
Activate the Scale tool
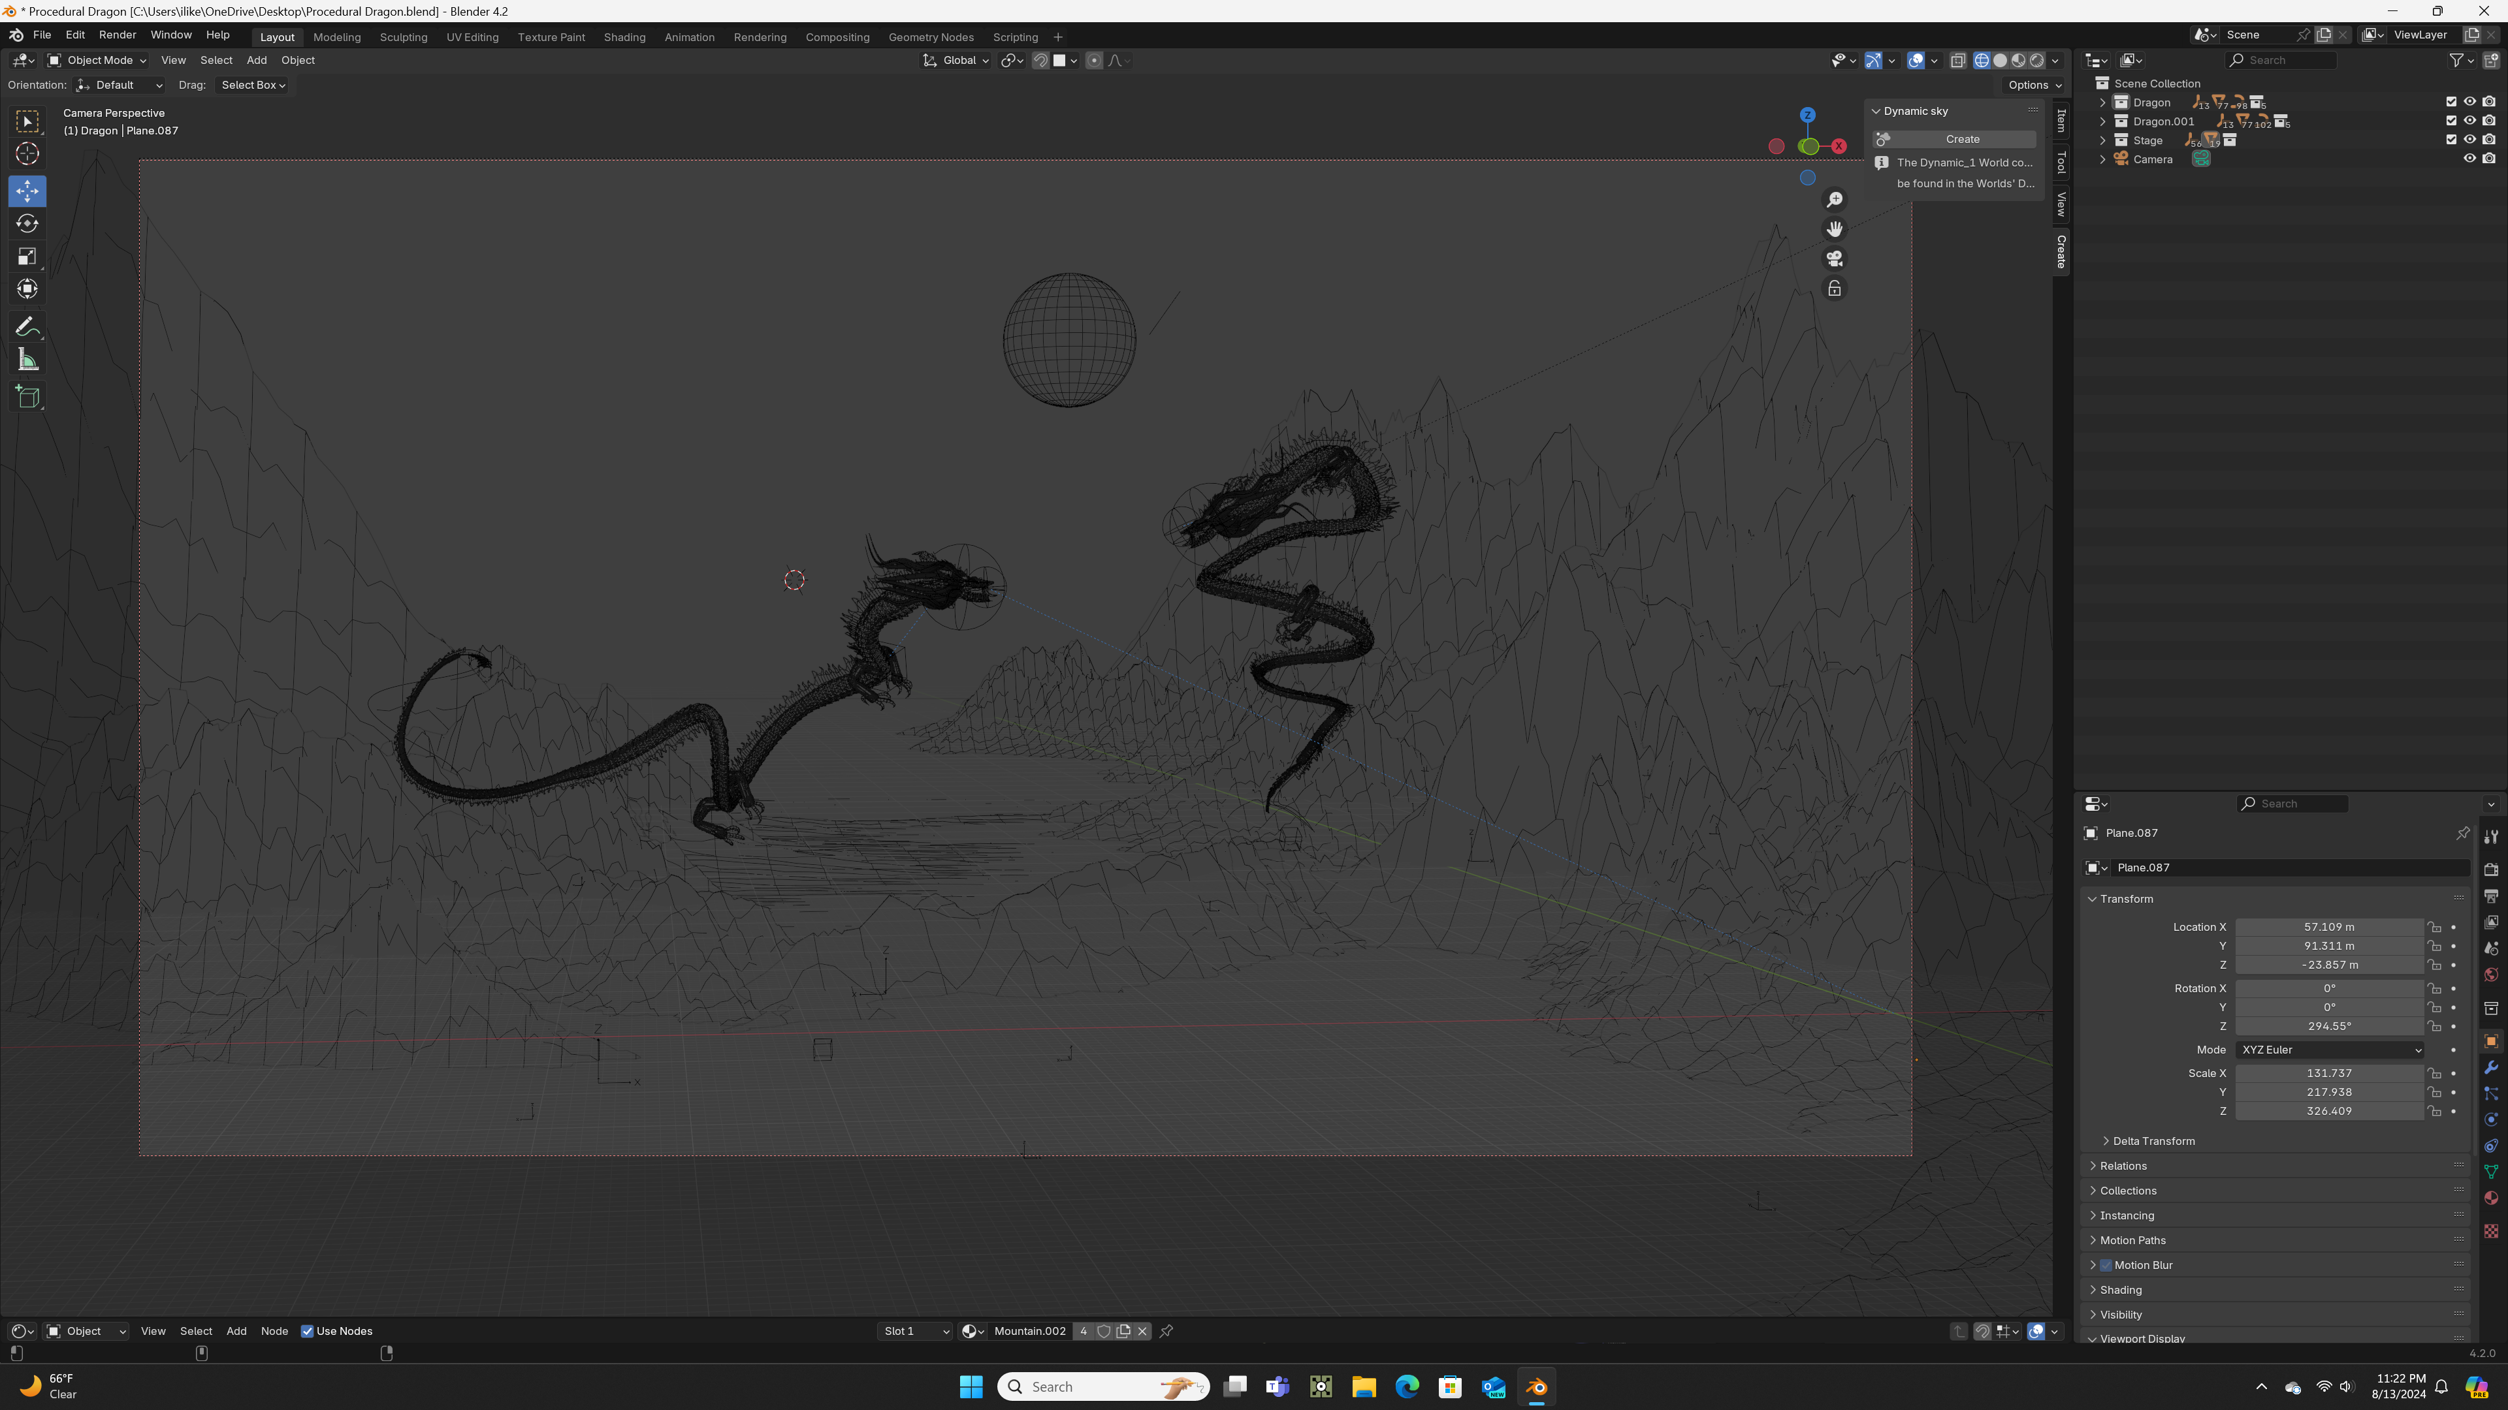(x=27, y=257)
